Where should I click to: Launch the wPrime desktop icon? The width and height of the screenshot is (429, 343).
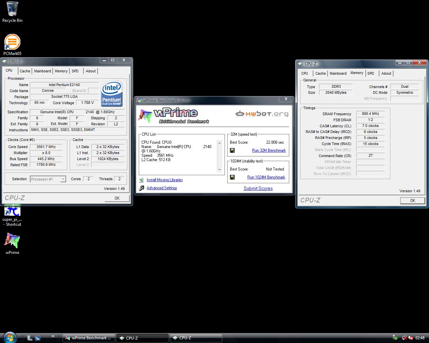pyautogui.click(x=12, y=243)
